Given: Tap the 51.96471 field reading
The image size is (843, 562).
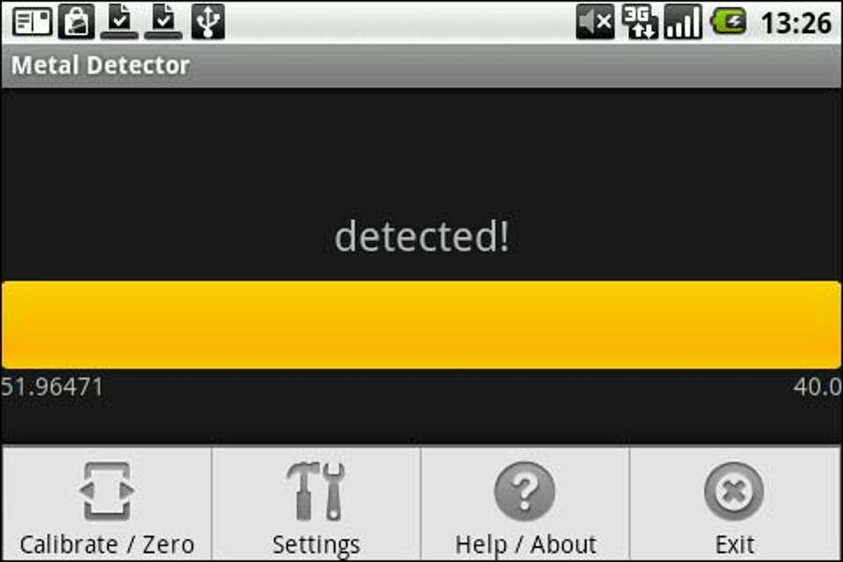Looking at the screenshot, I should pos(51,388).
